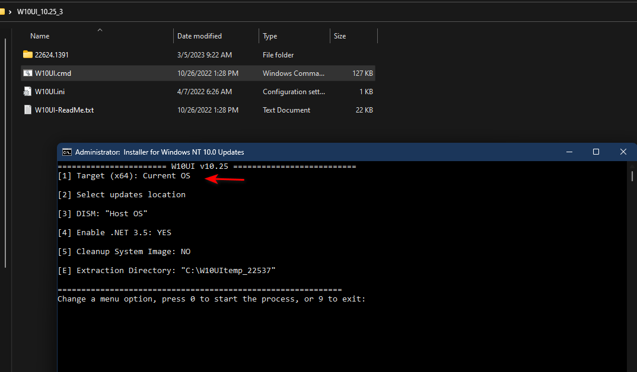Close the Installer console window
Screen dimensions: 637x372
point(623,152)
